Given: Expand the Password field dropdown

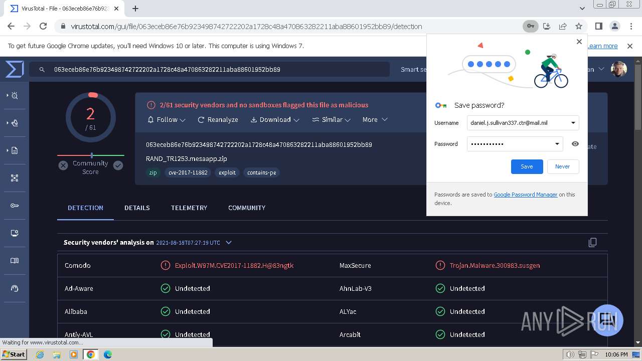Looking at the screenshot, I should tap(557, 144).
